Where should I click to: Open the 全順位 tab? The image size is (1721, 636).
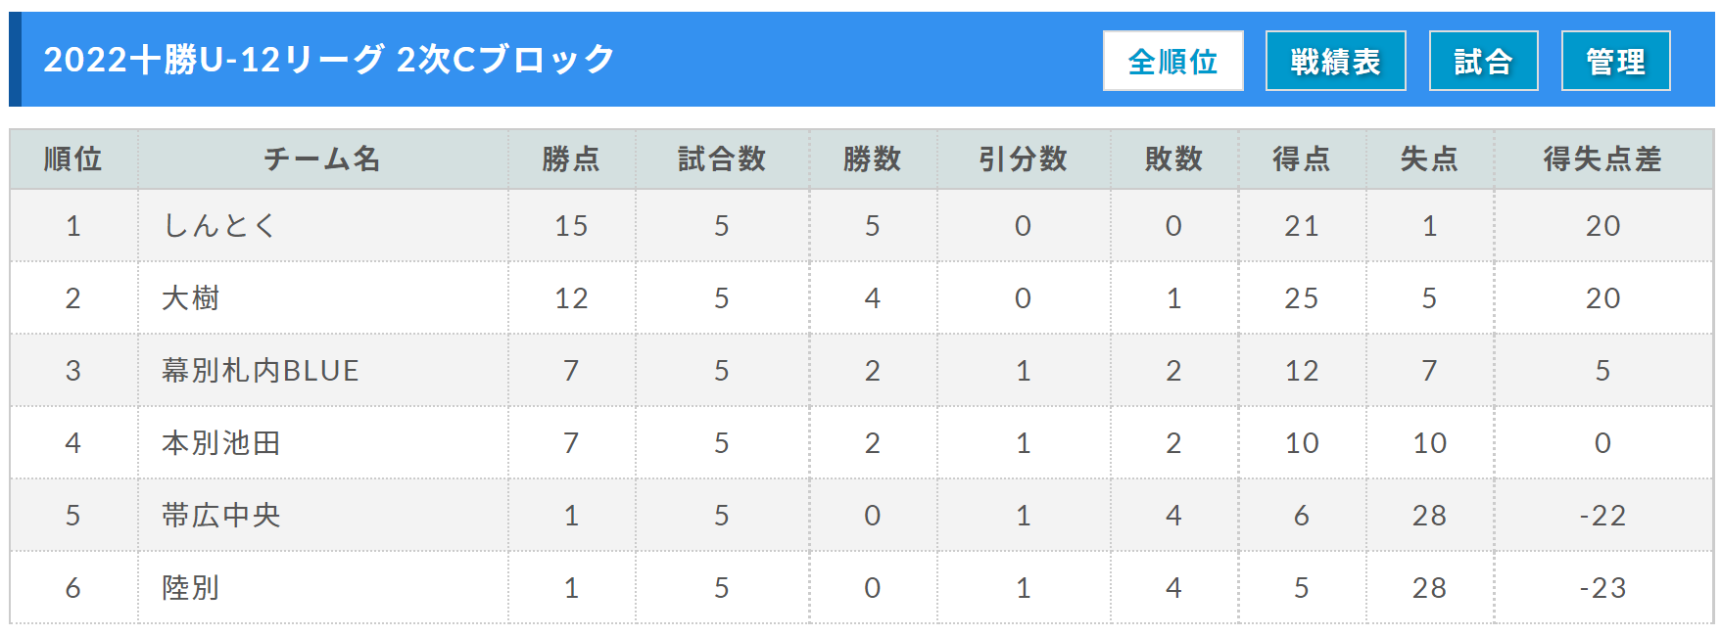point(1172,61)
